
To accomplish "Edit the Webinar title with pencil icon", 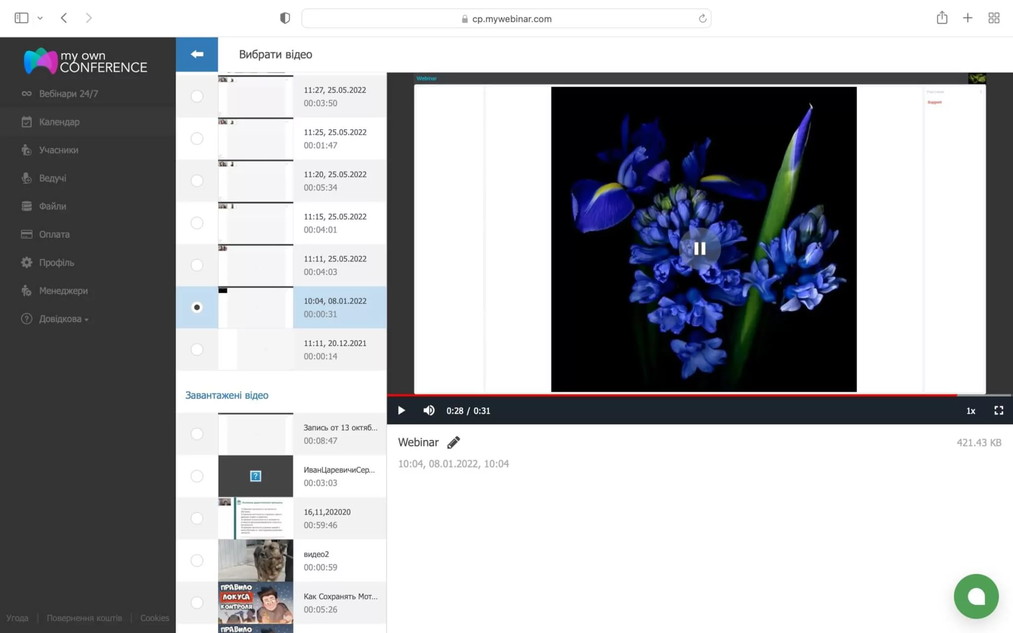I will [453, 443].
